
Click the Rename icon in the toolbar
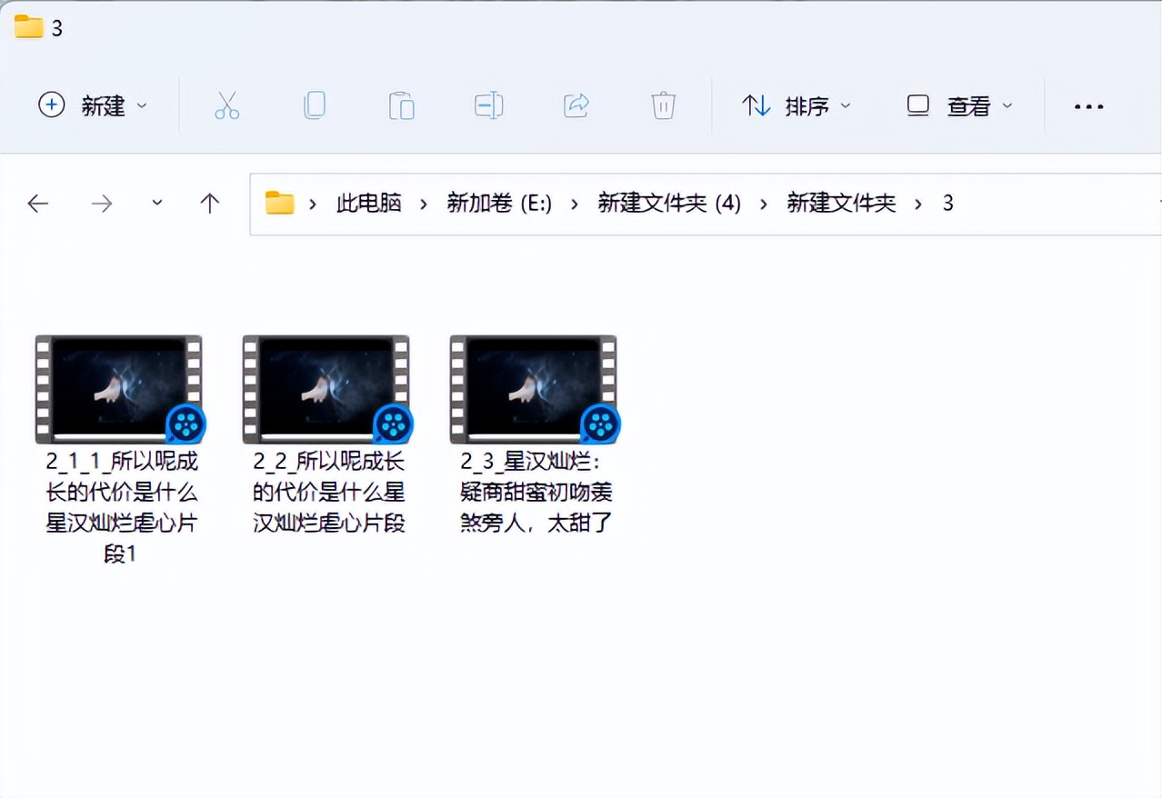click(488, 105)
